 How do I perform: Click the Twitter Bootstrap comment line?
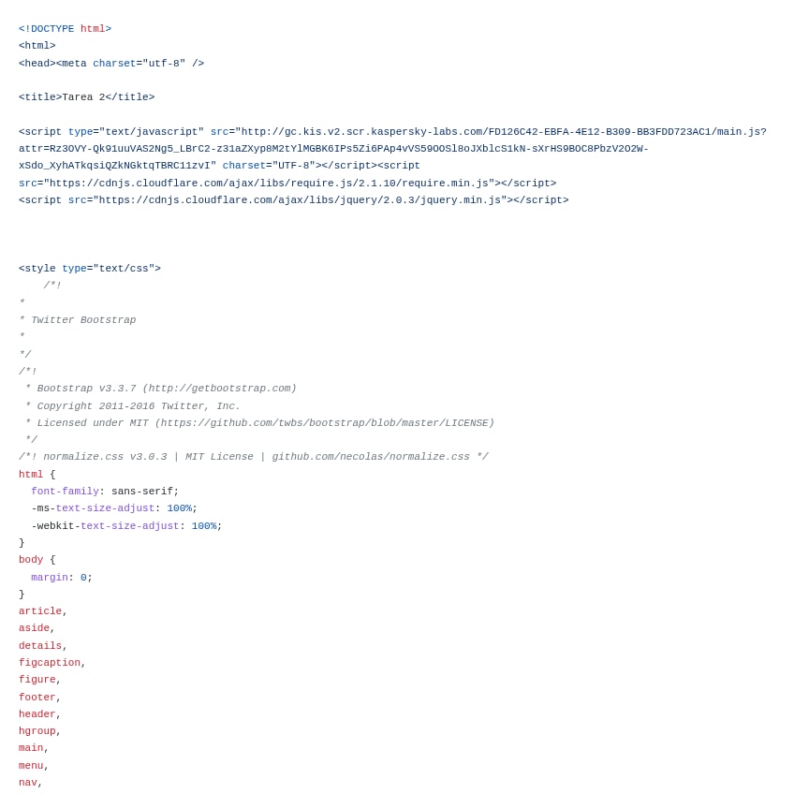coord(78,320)
